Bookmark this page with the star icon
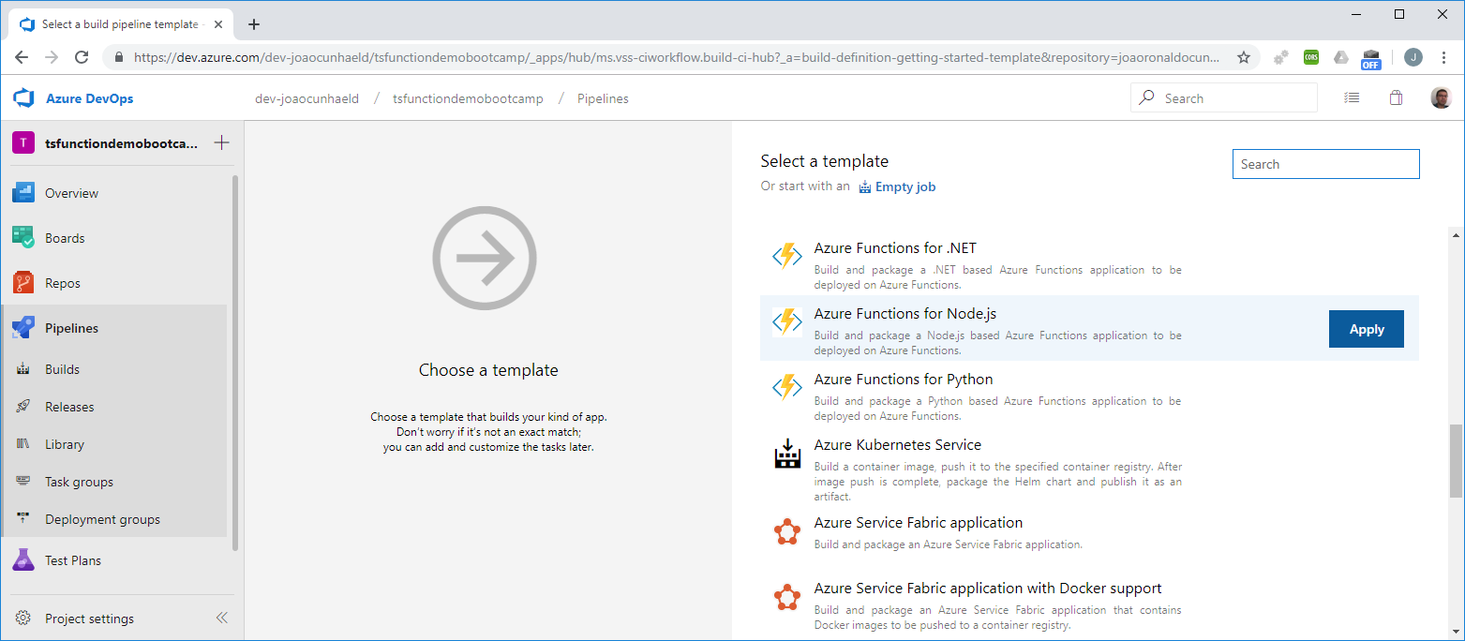Screen dimensions: 1465x641 pyautogui.click(x=1244, y=57)
